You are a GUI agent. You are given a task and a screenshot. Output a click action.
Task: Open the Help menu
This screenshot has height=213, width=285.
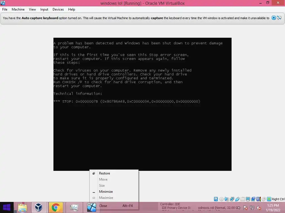(x=72, y=9)
